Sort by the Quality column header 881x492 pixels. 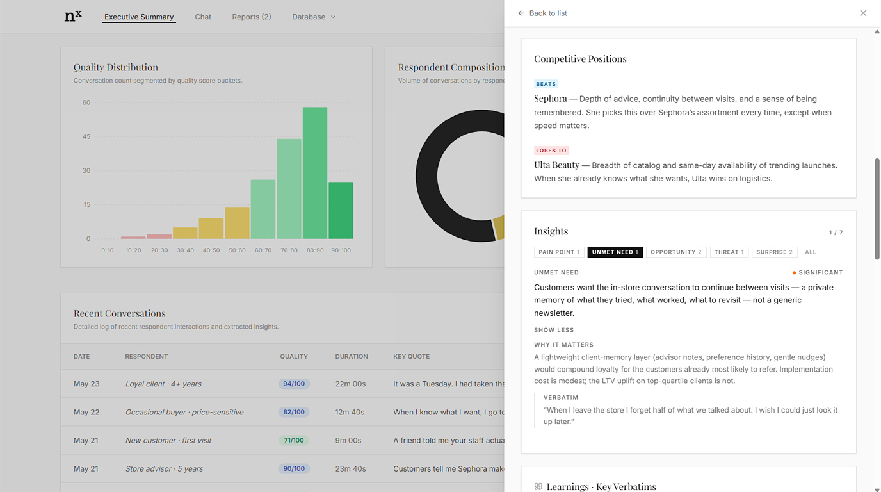pos(294,356)
